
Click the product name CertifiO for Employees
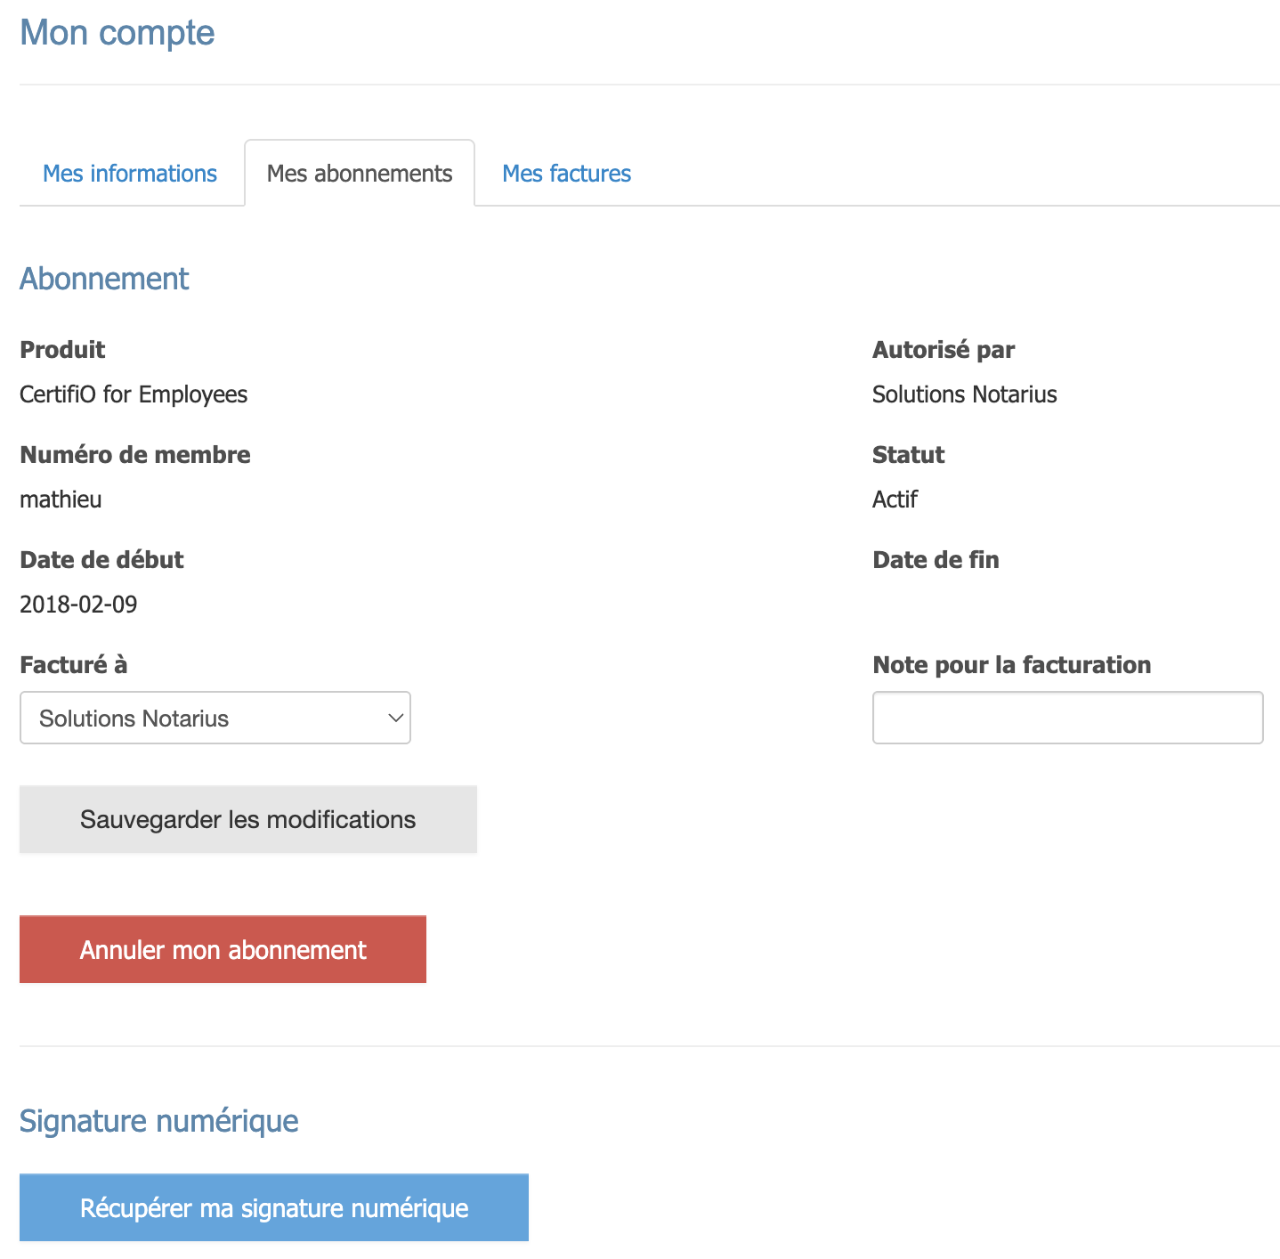click(x=134, y=394)
